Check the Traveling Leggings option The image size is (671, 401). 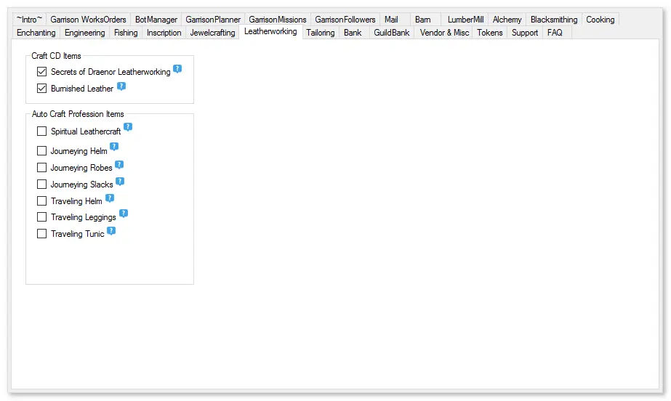click(x=41, y=216)
